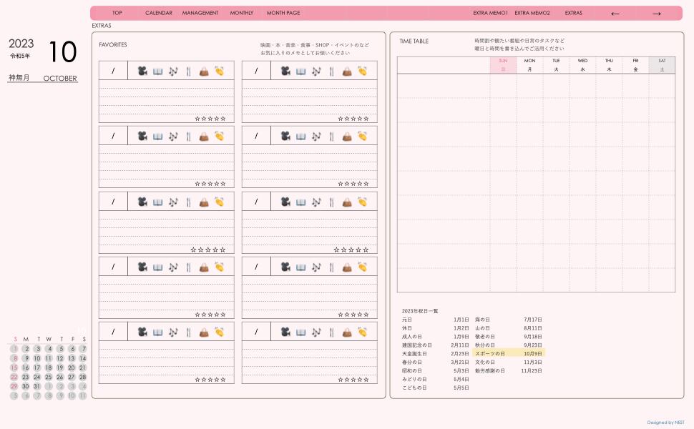Navigate to the MONTHLY tab
This screenshot has height=429, width=694.
pyautogui.click(x=242, y=13)
